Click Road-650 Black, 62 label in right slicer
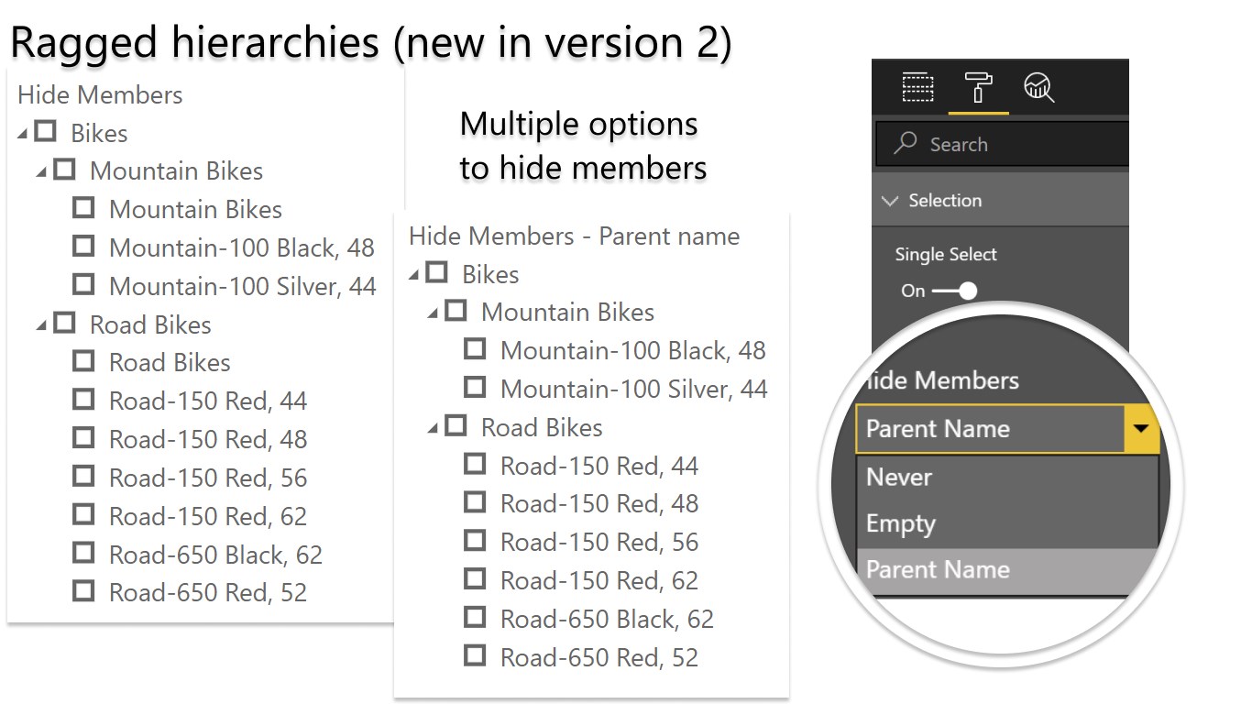This screenshot has width=1252, height=704. tap(607, 619)
